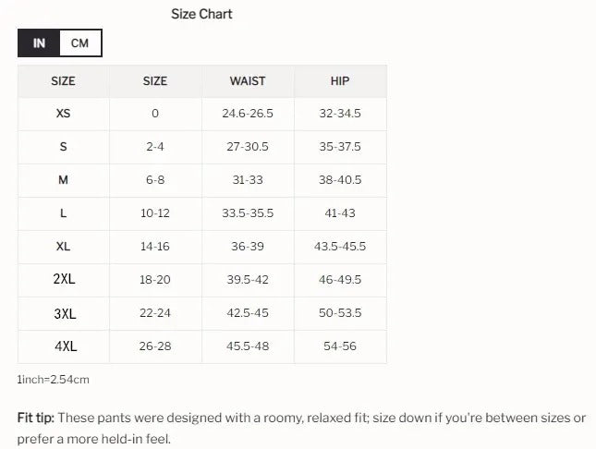Select the 4XL size row label
The width and height of the screenshot is (596, 449).
pyautogui.click(x=64, y=346)
